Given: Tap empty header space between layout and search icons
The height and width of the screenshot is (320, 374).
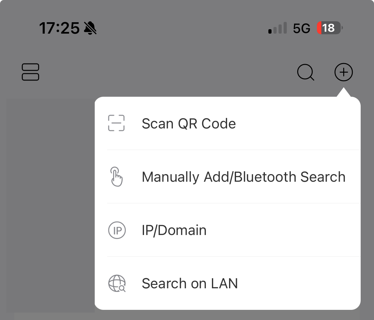Looking at the screenshot, I should (x=167, y=72).
